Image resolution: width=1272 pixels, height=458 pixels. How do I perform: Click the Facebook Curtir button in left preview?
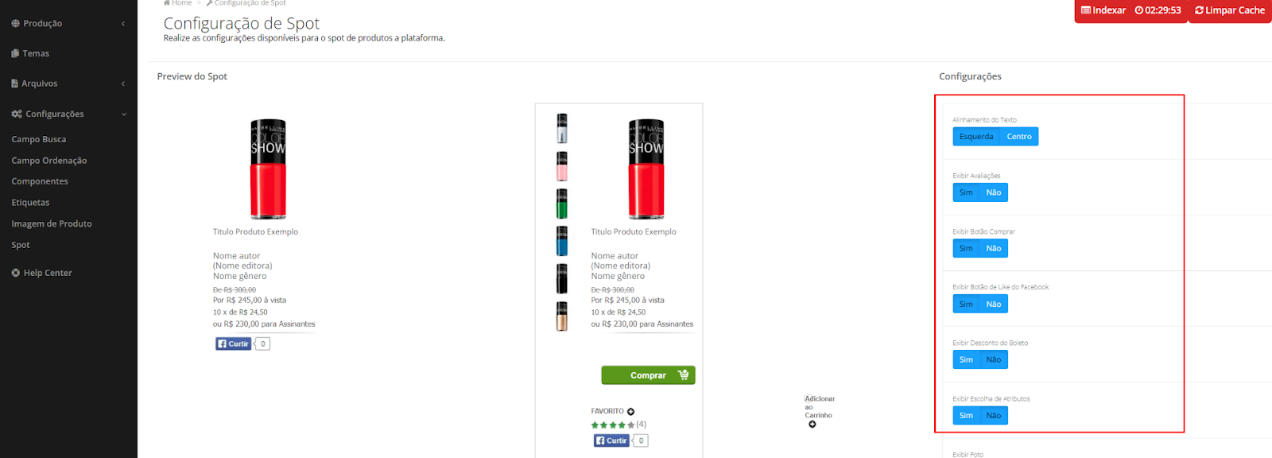(234, 343)
